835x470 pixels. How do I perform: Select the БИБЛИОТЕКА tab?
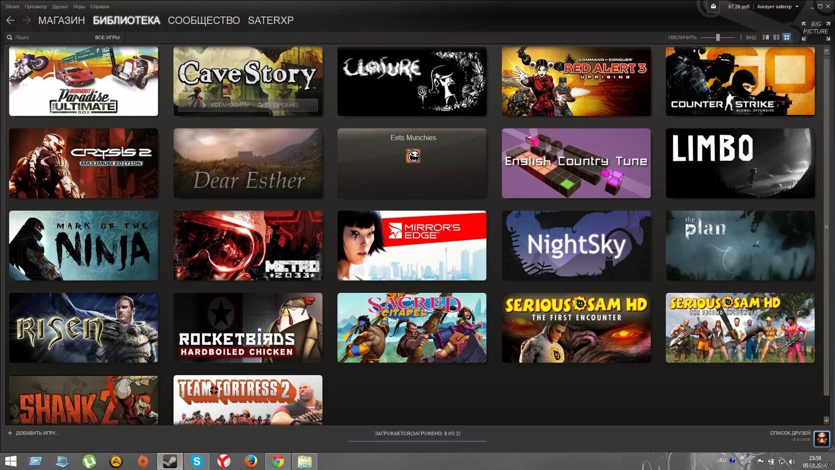pyautogui.click(x=126, y=20)
